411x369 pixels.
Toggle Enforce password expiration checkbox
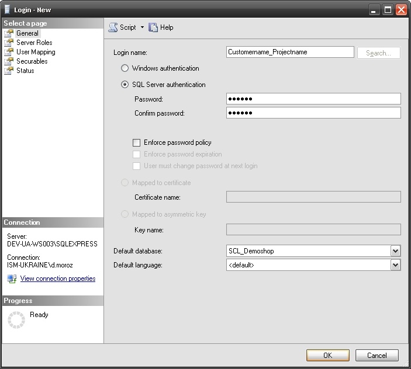pyautogui.click(x=137, y=154)
